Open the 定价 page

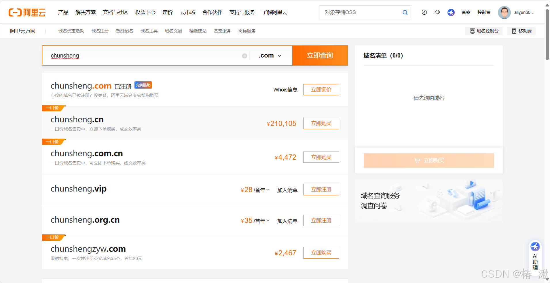coord(168,12)
